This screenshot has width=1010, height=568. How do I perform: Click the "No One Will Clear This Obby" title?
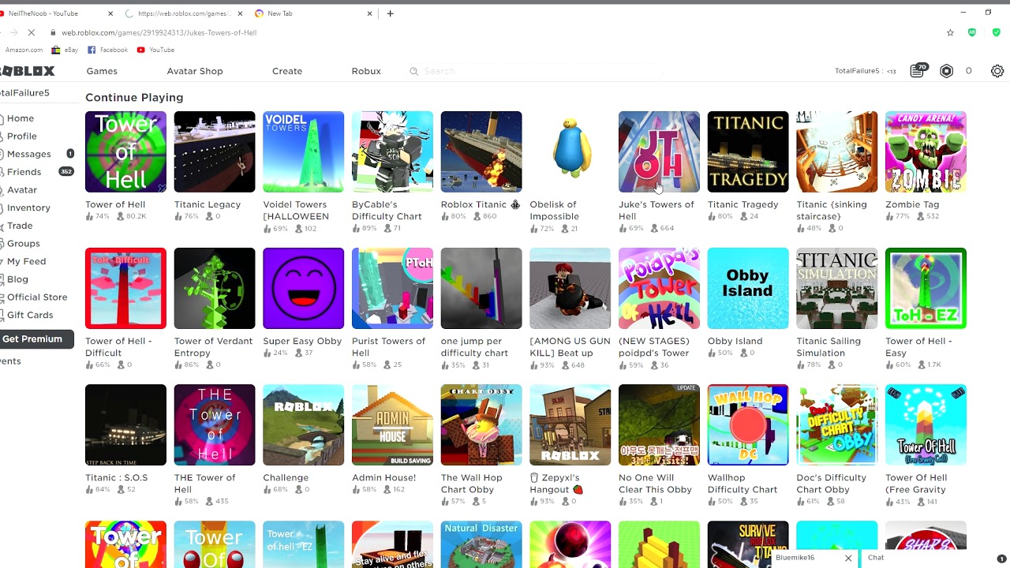coord(656,484)
